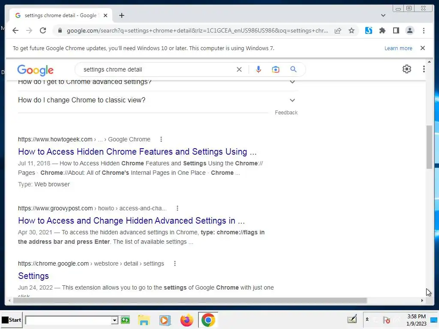Share this page from the address bar
Viewport: 439px width, 329px height.
click(x=338, y=30)
